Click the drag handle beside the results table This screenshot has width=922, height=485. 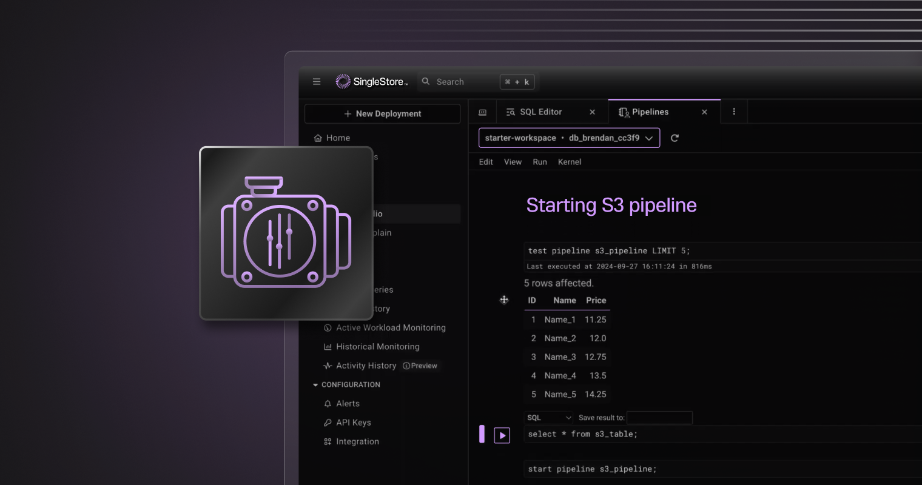504,299
